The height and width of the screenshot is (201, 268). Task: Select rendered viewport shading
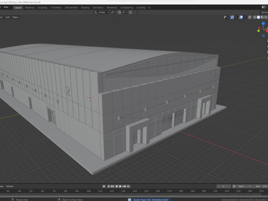[266, 17]
